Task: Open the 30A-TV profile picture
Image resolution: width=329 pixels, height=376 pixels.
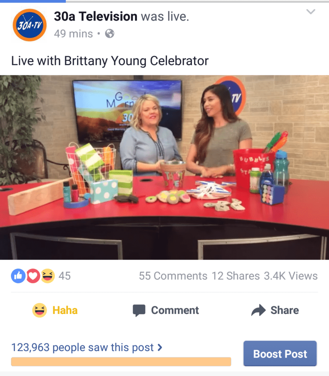Action: click(29, 25)
